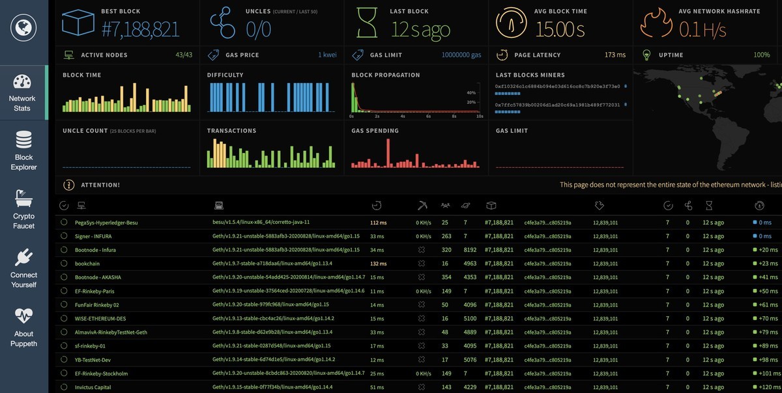This screenshot has height=393, width=782.
Task: Pin the bookchain node
Action: [x=64, y=264]
